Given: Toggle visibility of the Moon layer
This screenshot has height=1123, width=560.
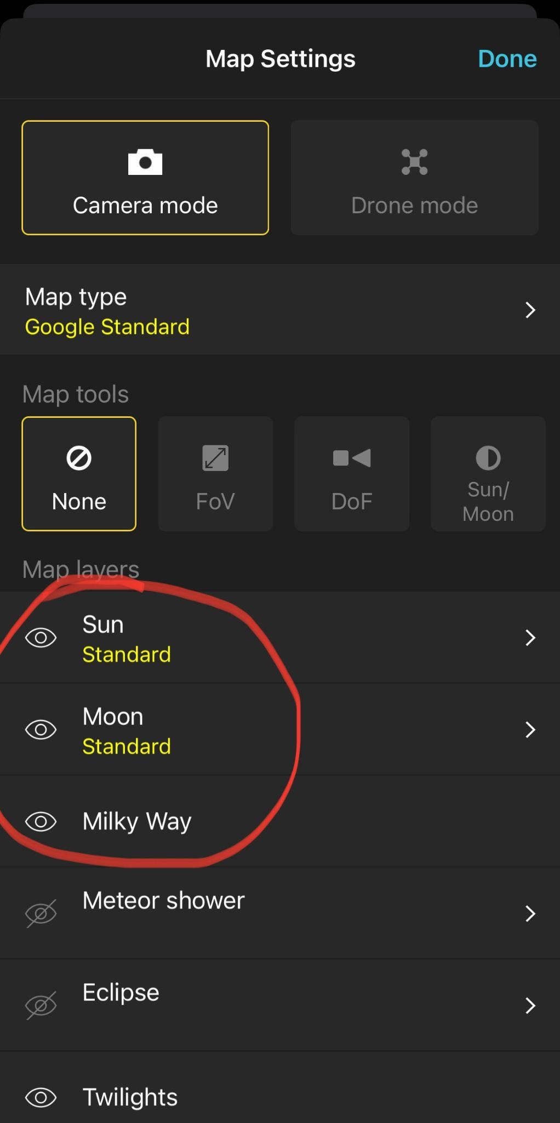Looking at the screenshot, I should pos(41,729).
